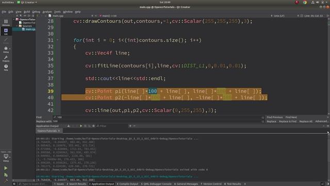Screen dimensions: 330x186
Task: Start debugging with Run-and-debug button
Action: (x=6, y=175)
